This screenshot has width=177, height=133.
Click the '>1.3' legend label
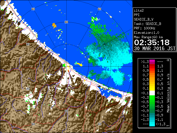[145, 62]
